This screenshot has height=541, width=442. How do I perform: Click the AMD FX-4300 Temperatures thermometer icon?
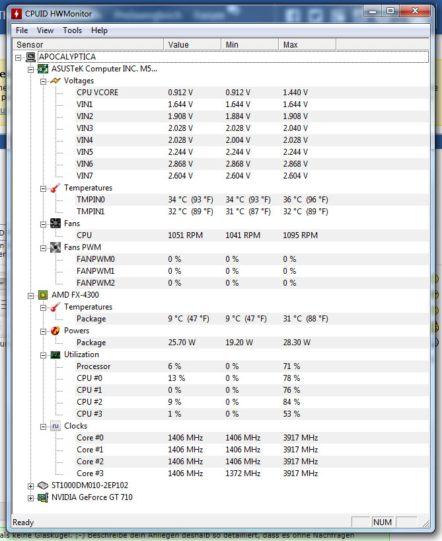pyautogui.click(x=55, y=307)
